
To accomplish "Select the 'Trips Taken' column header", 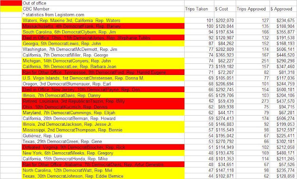I will (196, 9).
